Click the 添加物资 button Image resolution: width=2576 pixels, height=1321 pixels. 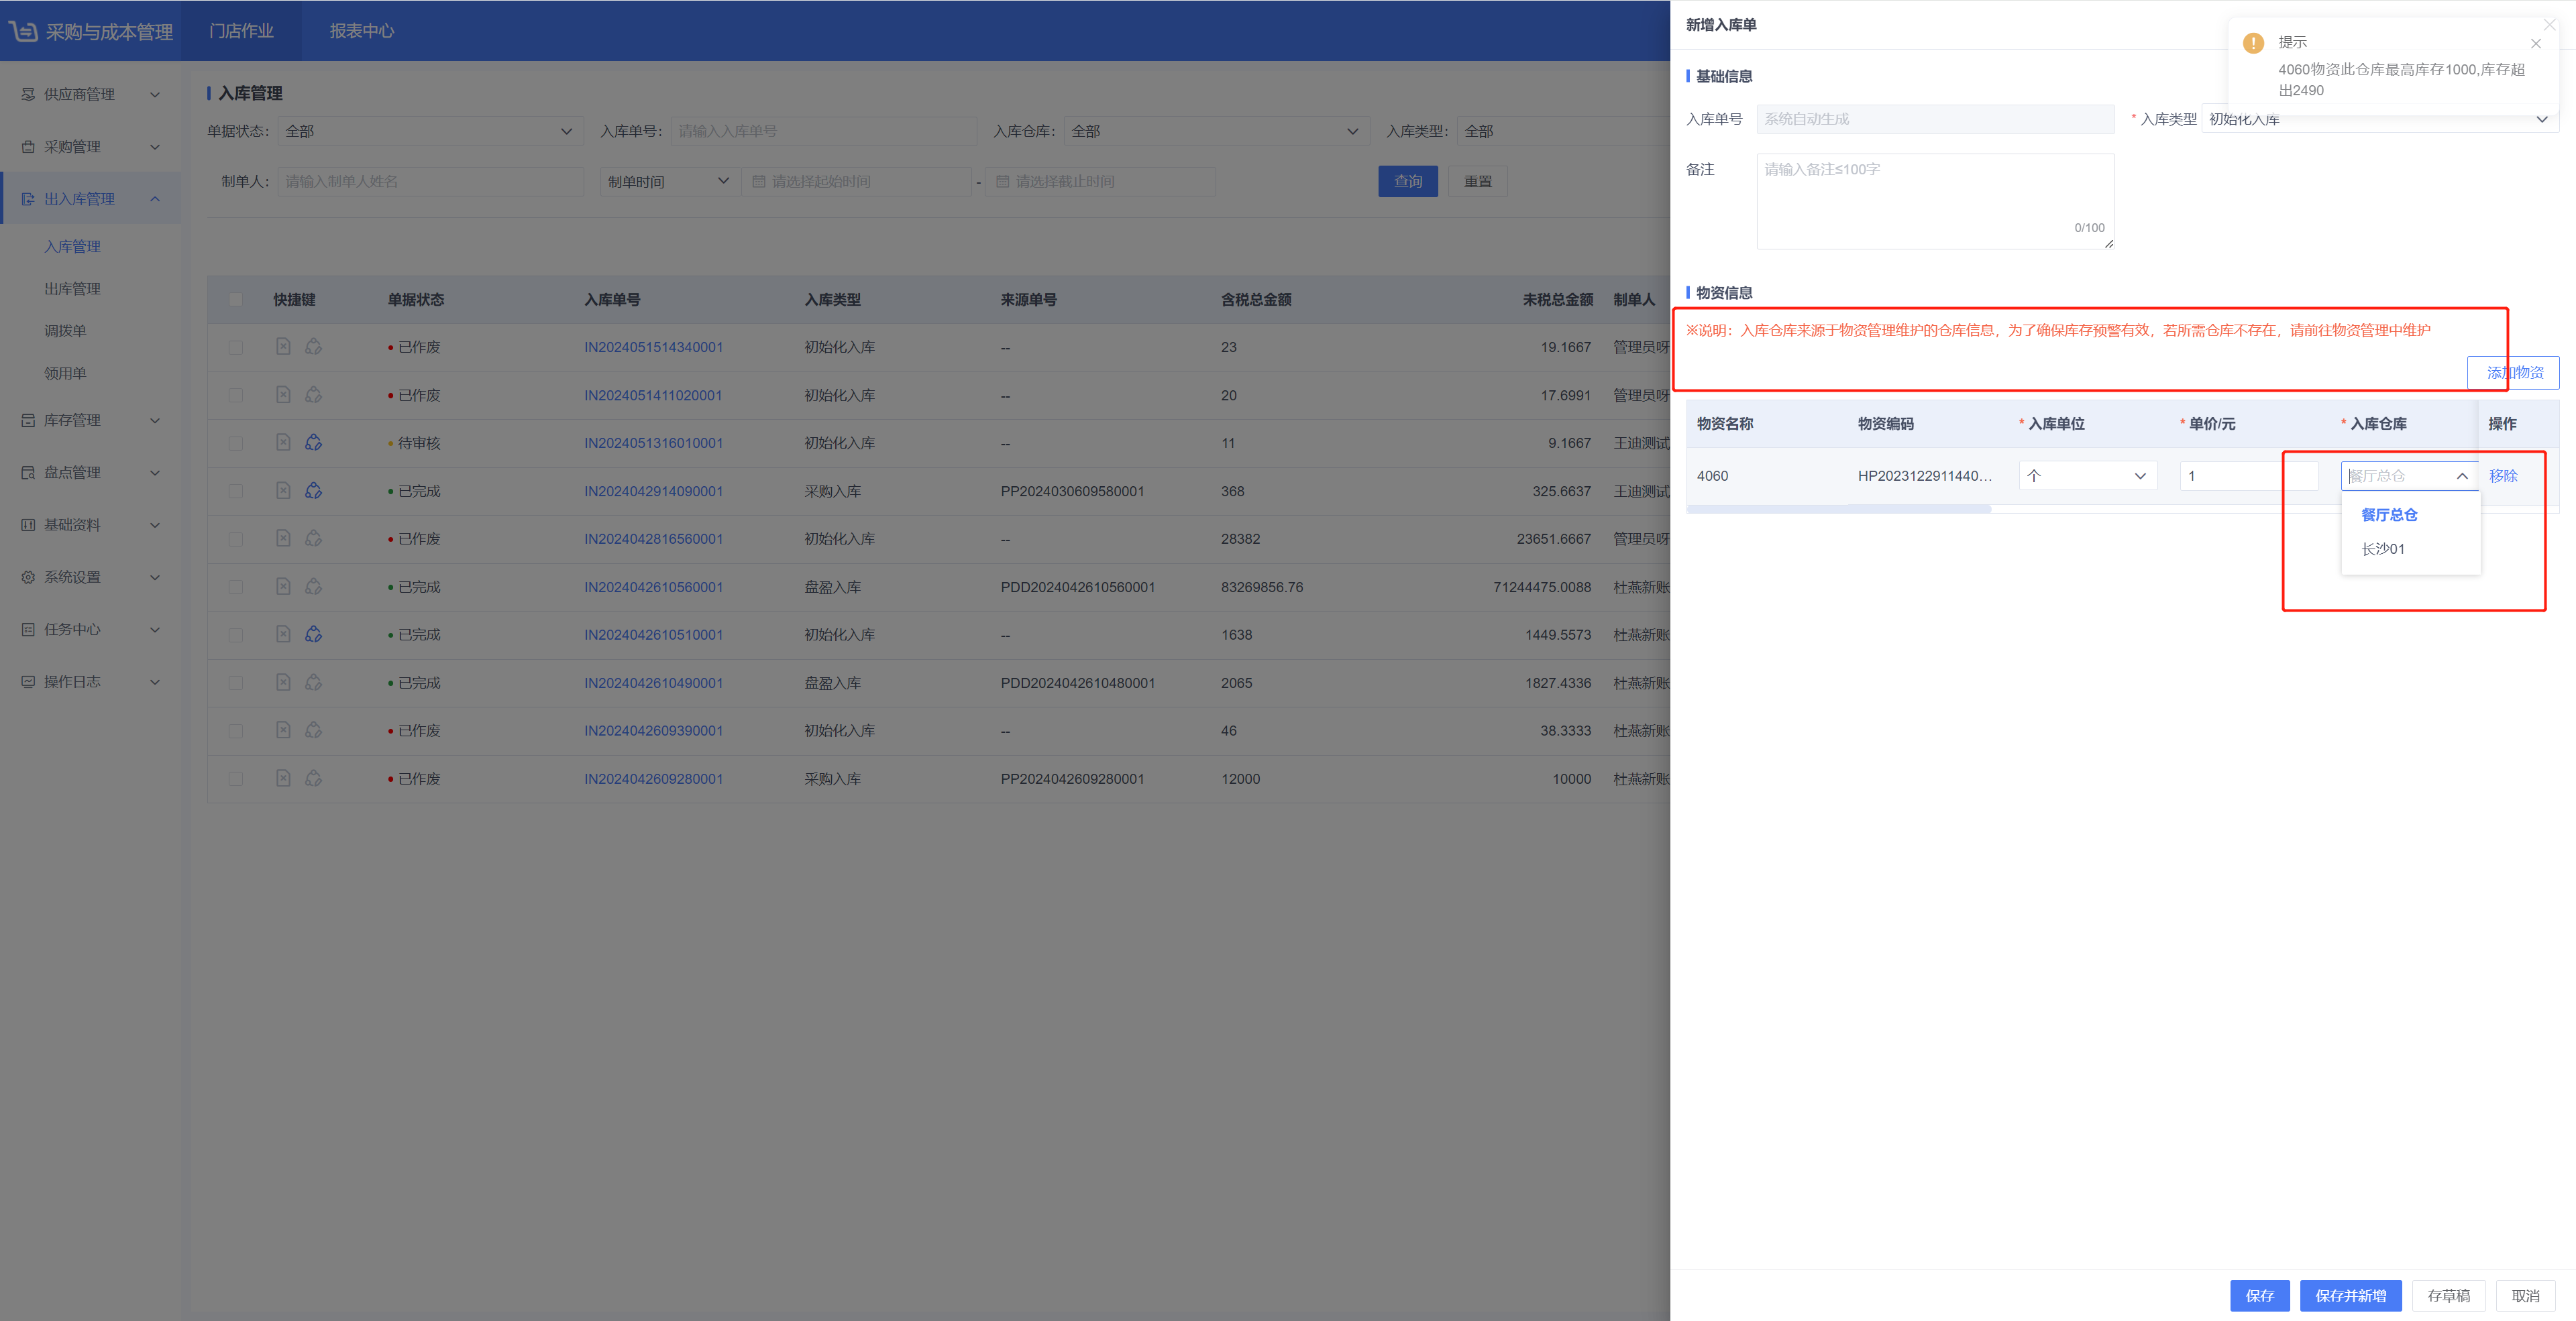click(x=2513, y=371)
